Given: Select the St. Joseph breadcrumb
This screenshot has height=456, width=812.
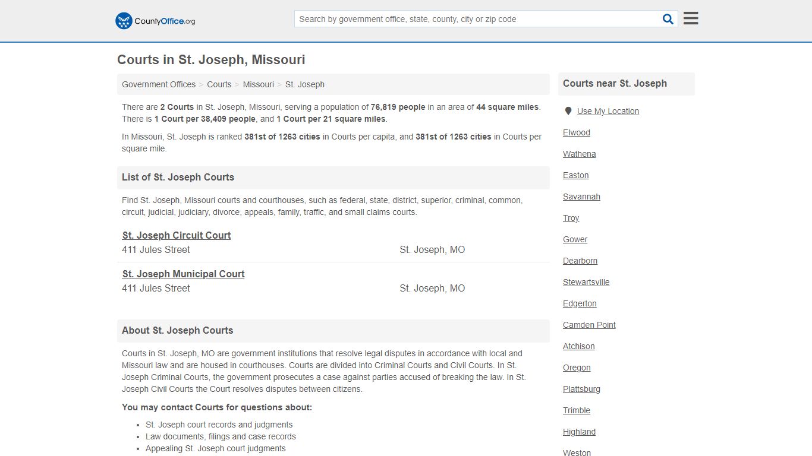Looking at the screenshot, I should pyautogui.click(x=305, y=84).
